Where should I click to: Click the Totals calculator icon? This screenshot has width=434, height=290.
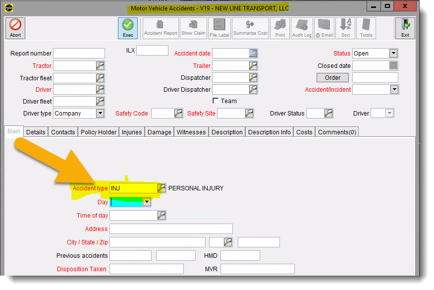[366, 28]
